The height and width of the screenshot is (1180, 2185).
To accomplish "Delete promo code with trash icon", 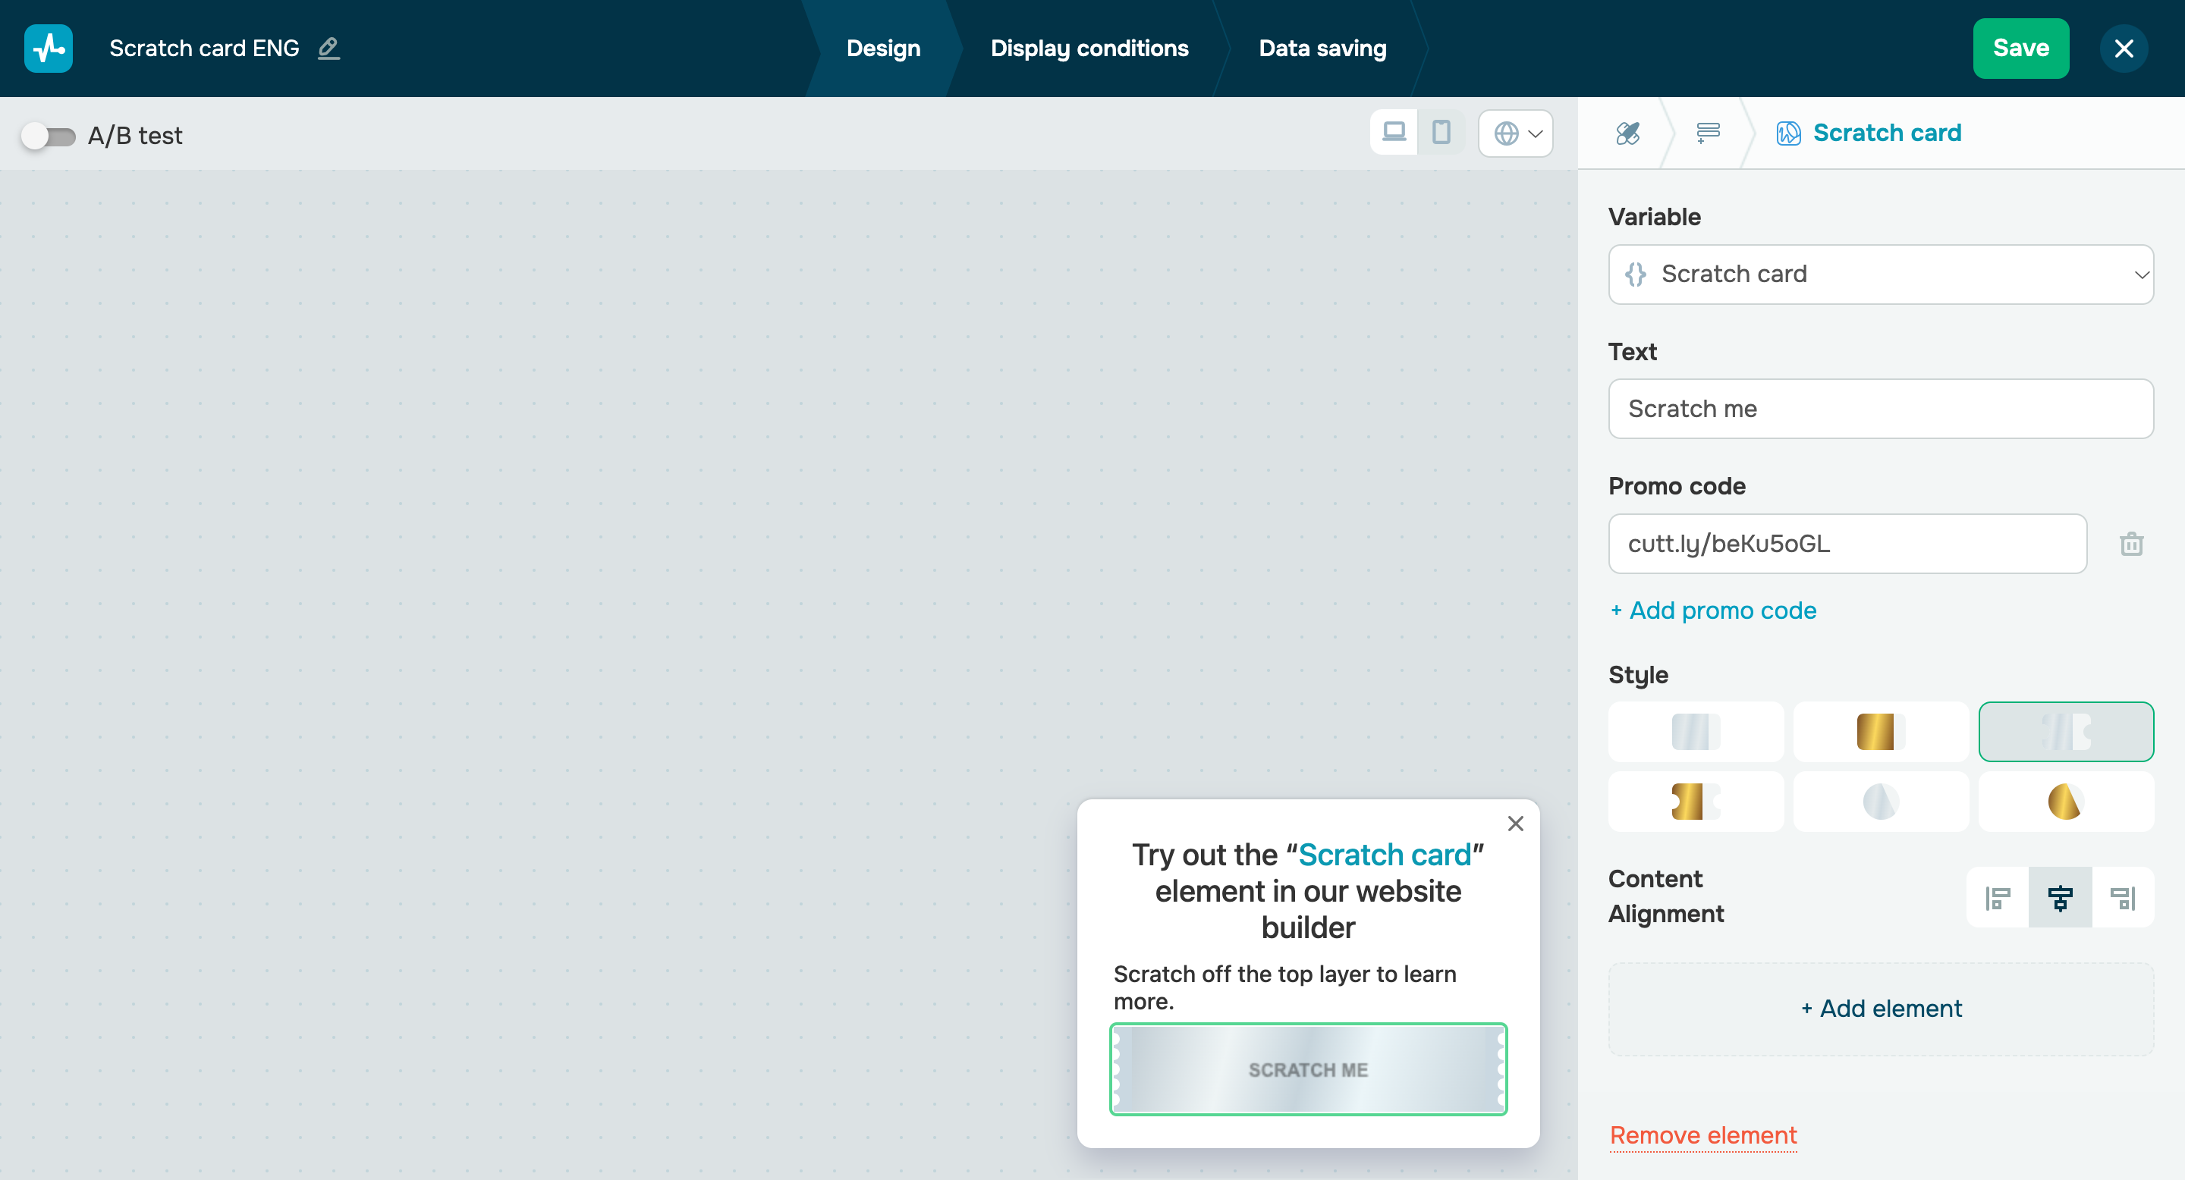I will click(2130, 544).
